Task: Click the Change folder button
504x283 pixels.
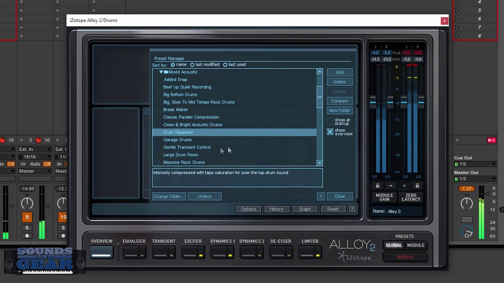Action: [169, 197]
